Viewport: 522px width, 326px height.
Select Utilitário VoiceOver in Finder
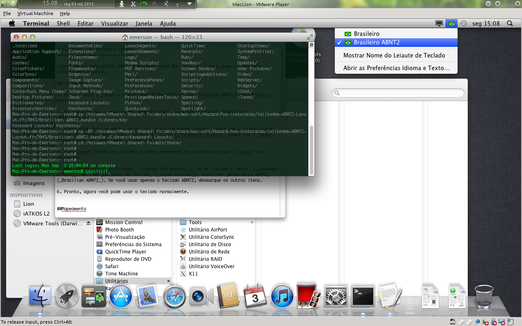212,266
